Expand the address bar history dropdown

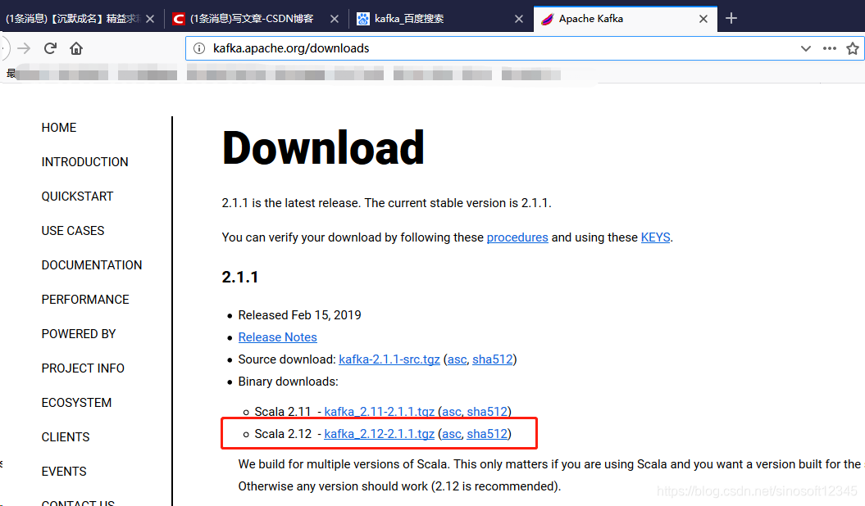click(x=805, y=48)
